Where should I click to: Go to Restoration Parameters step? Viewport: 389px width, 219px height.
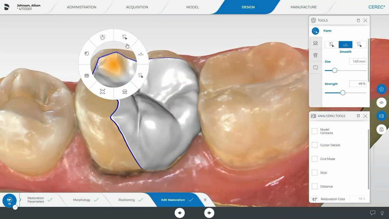[40, 200]
